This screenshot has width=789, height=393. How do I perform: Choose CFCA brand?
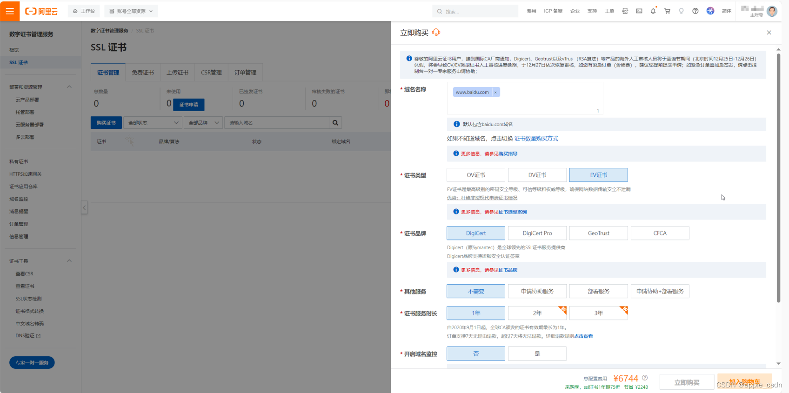click(x=660, y=233)
